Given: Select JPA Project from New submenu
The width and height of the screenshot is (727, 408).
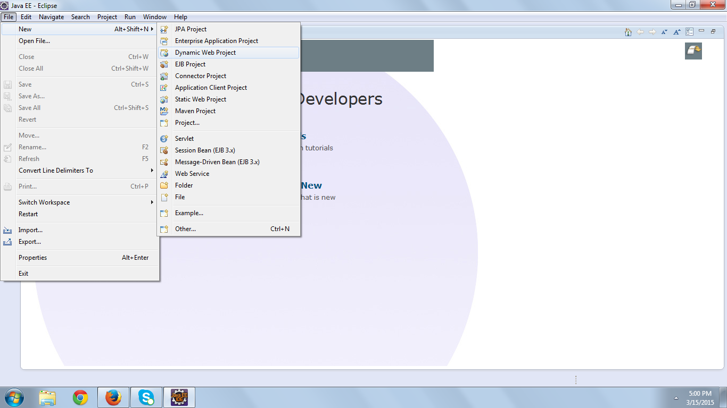Looking at the screenshot, I should tap(229, 29).
